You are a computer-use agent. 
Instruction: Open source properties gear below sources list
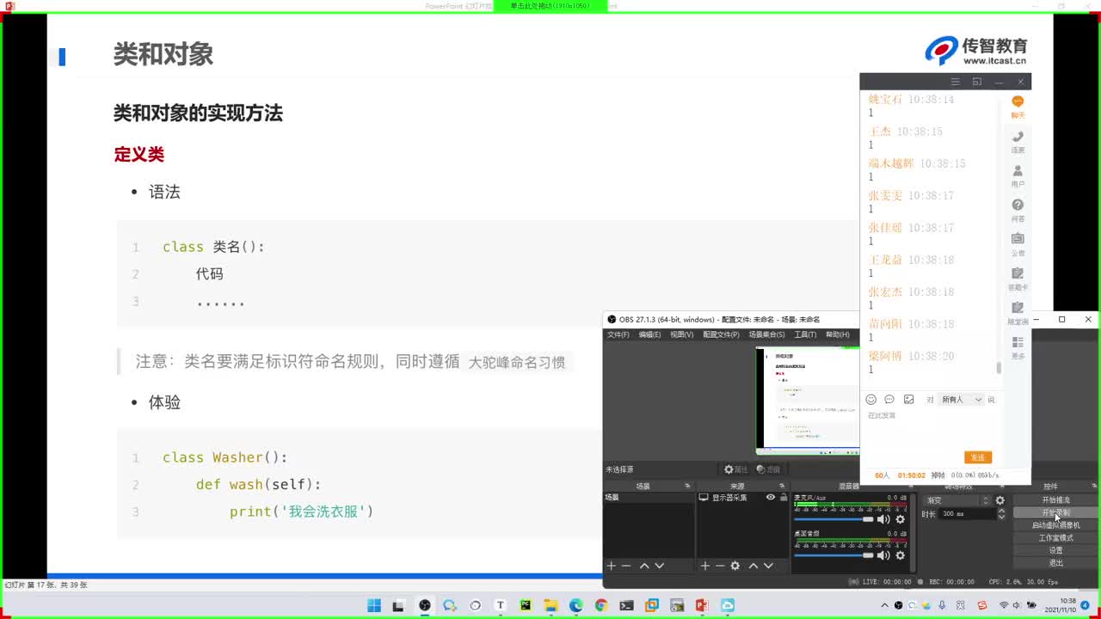(735, 566)
